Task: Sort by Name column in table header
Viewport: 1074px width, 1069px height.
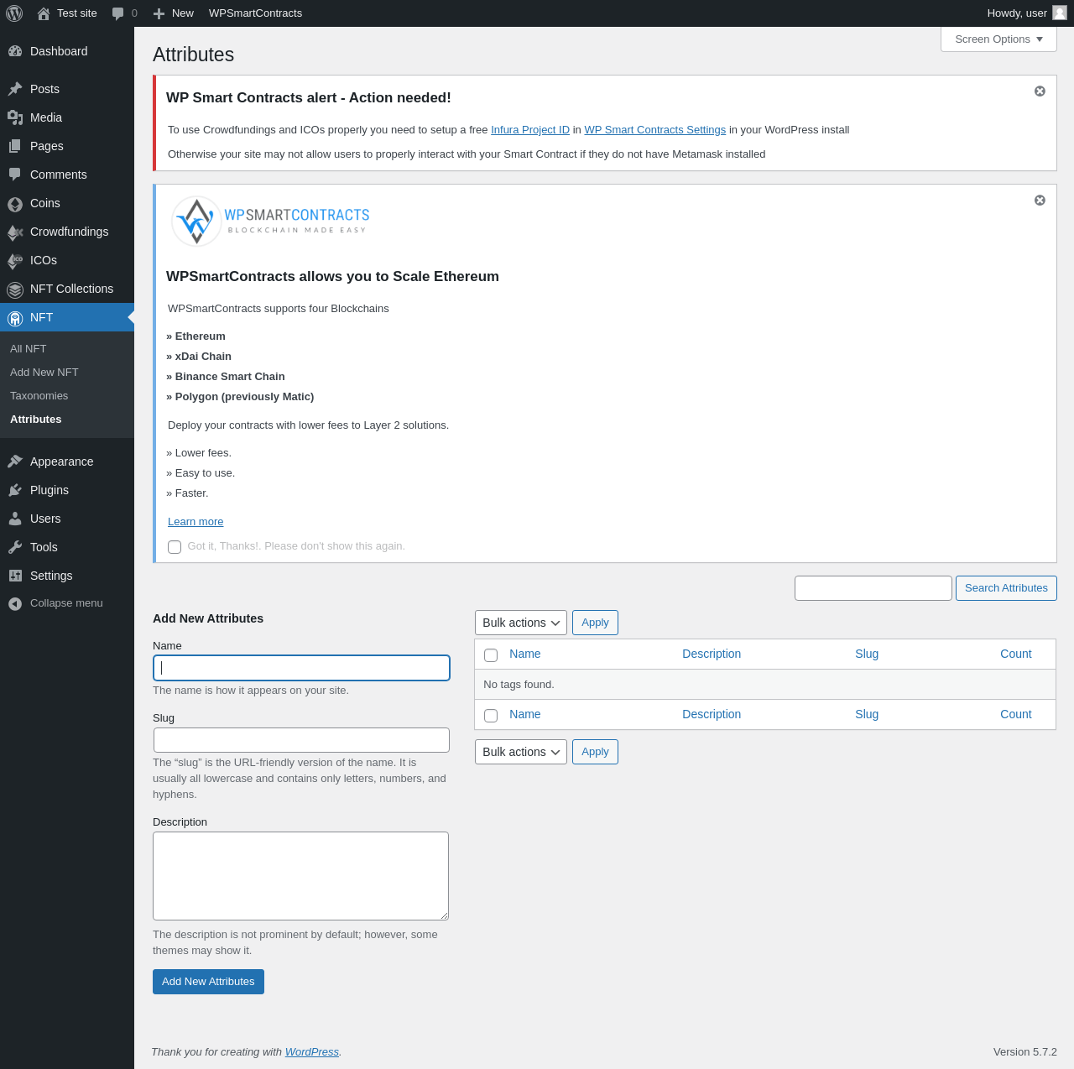Action: coord(525,654)
